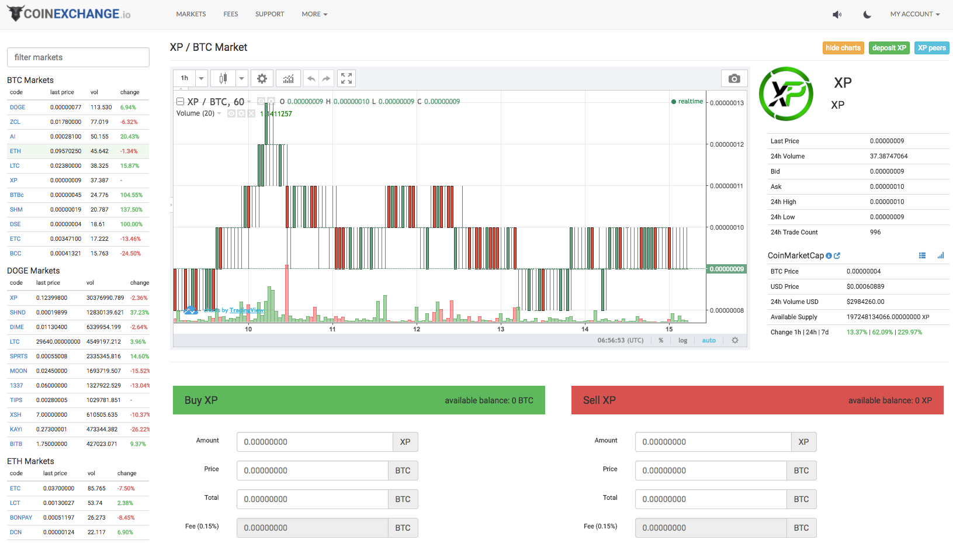Expand the My Account dropdown
This screenshot has height=543, width=953.
tap(915, 14)
